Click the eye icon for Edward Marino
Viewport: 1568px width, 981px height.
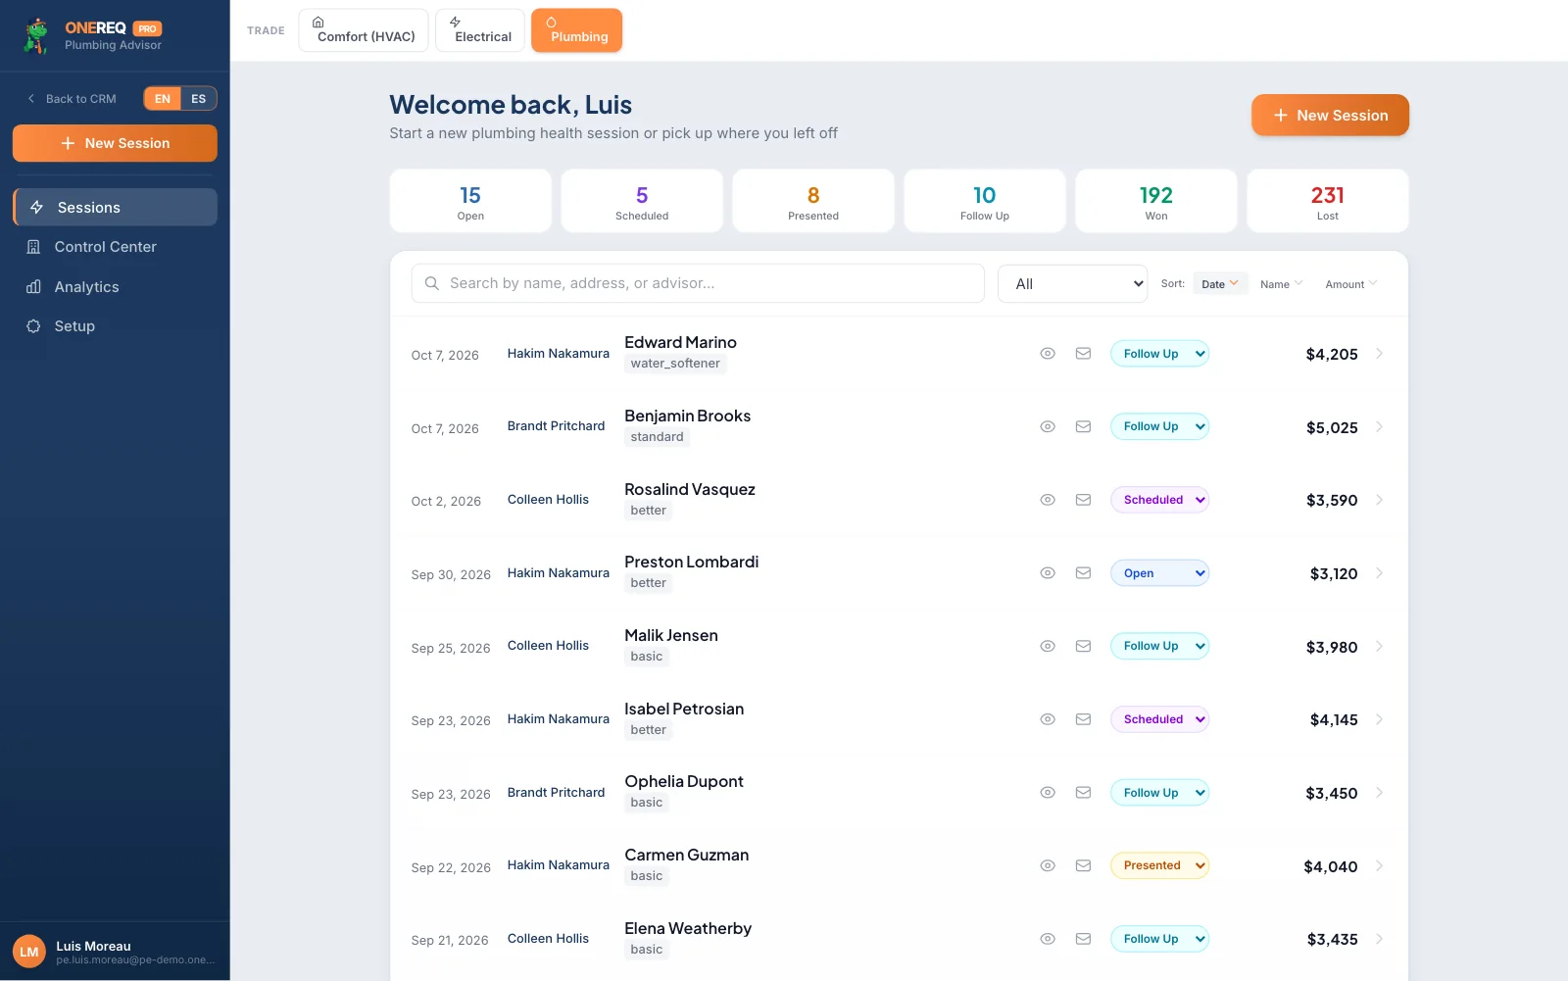tap(1048, 354)
